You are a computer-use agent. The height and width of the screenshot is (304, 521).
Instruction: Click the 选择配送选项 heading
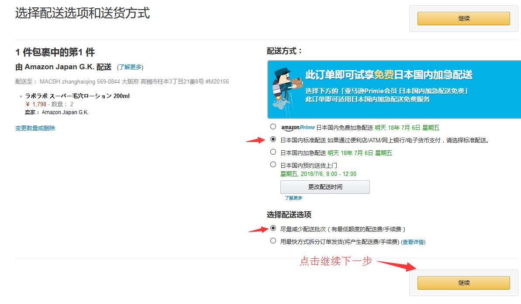(x=289, y=214)
